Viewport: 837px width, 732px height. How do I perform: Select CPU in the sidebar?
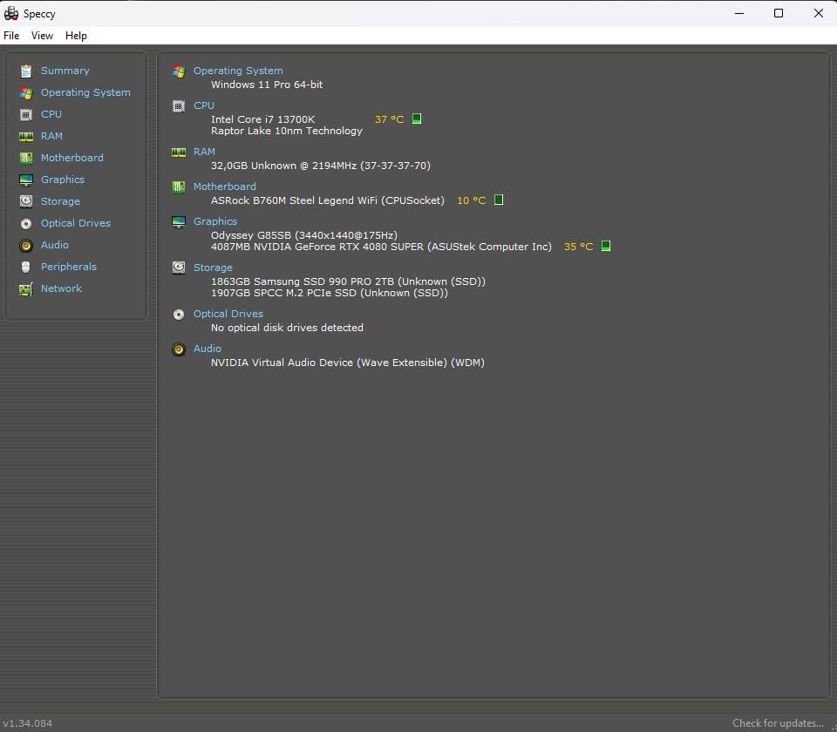[51, 114]
